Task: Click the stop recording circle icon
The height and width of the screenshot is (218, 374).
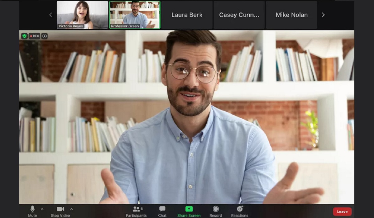Action: (45, 36)
